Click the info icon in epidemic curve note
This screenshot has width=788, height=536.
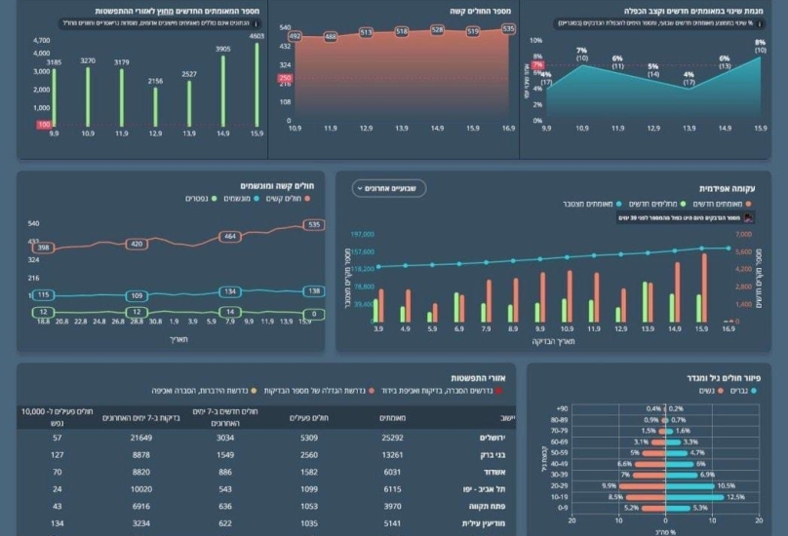coord(748,218)
